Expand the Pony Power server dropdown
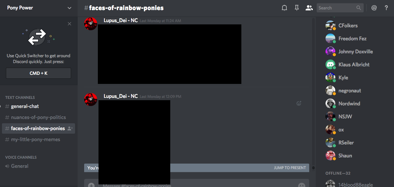394x187 pixels. click(69, 8)
